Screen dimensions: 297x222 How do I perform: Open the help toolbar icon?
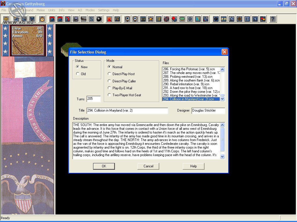272,19
